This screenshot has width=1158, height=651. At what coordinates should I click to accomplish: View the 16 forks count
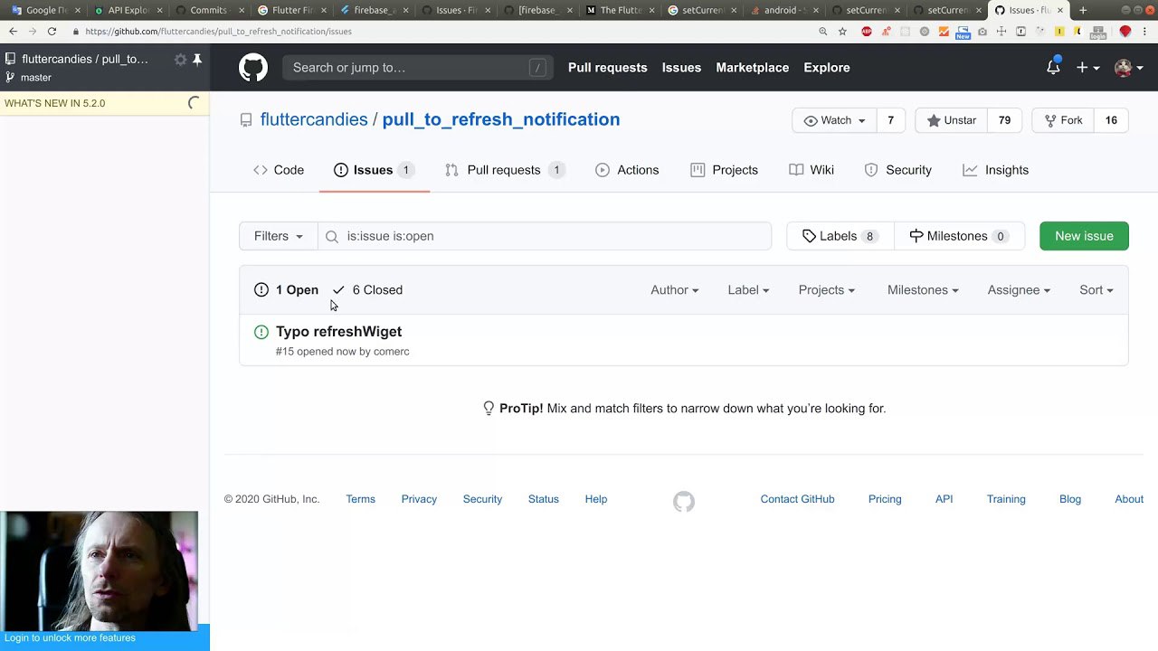[1111, 120]
